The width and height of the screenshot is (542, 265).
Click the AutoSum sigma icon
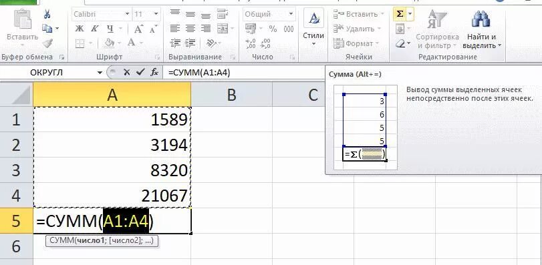pos(400,14)
